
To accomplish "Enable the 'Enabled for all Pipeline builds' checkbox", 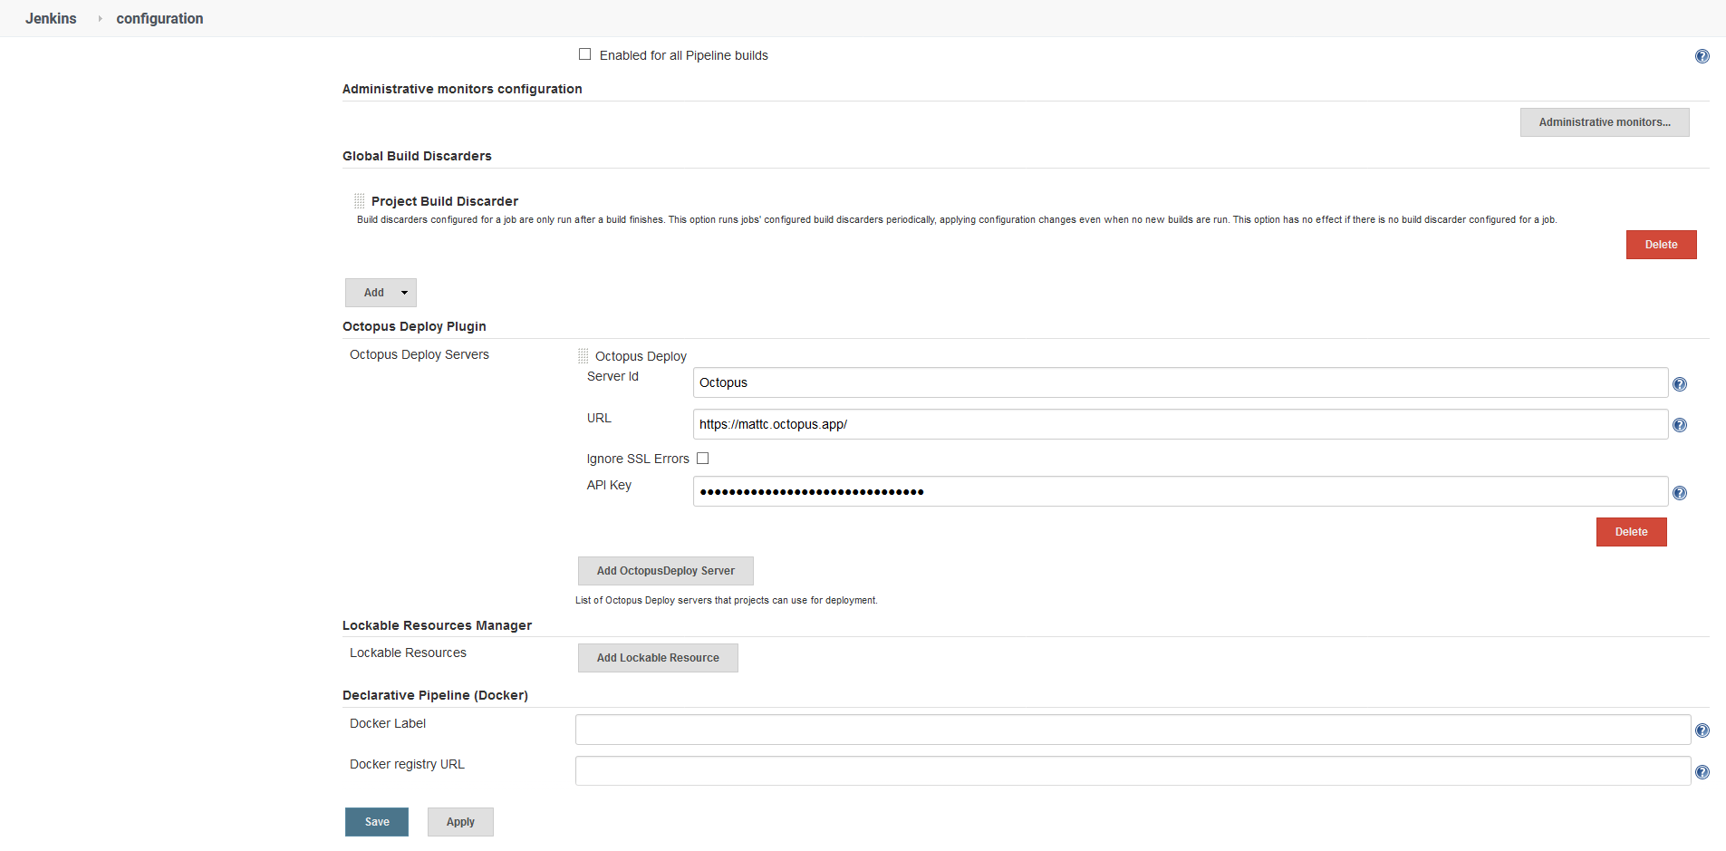I will point(585,54).
